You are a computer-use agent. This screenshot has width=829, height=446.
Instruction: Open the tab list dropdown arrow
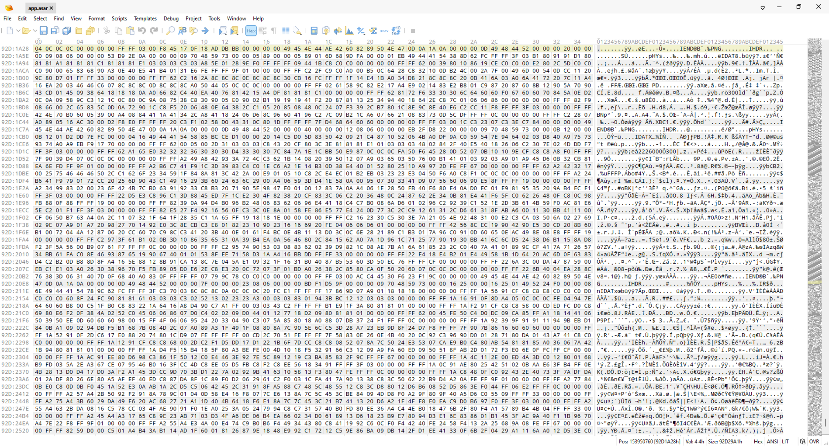pyautogui.click(x=763, y=8)
